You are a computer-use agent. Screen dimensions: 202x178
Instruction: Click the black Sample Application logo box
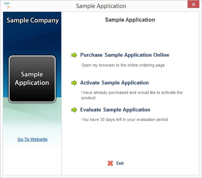(x=32, y=79)
